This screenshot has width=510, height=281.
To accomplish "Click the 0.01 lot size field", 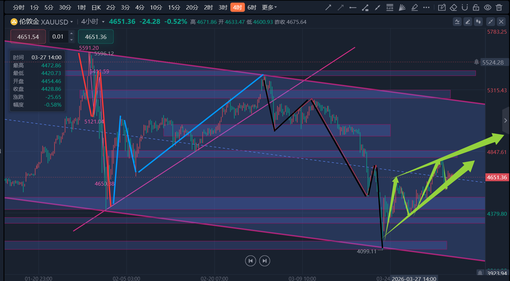I will (x=59, y=36).
